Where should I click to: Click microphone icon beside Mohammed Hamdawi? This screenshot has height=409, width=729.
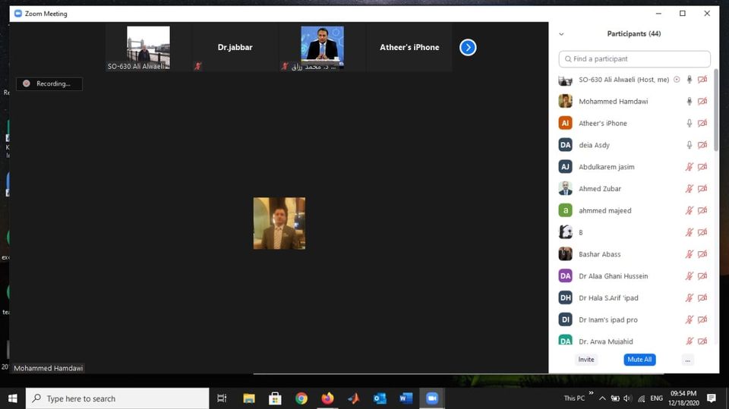pyautogui.click(x=690, y=102)
